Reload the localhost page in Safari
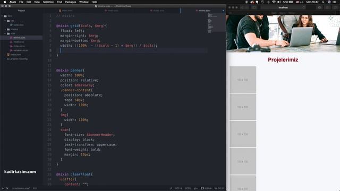The height and width of the screenshot is (191, 340). [x=303, y=7]
